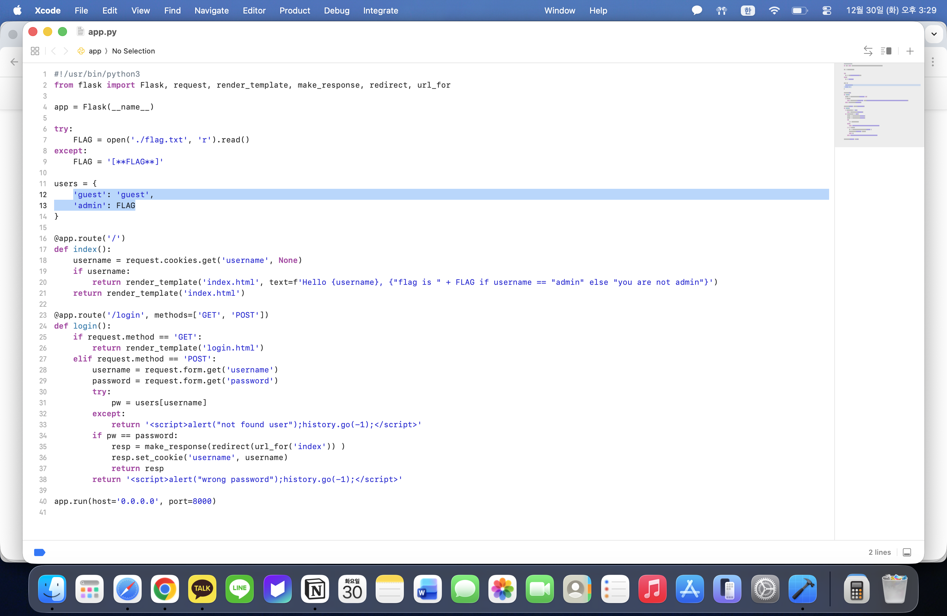Expand the chevron dropdown at top right
Screen dimensions: 947x616
[934, 34]
